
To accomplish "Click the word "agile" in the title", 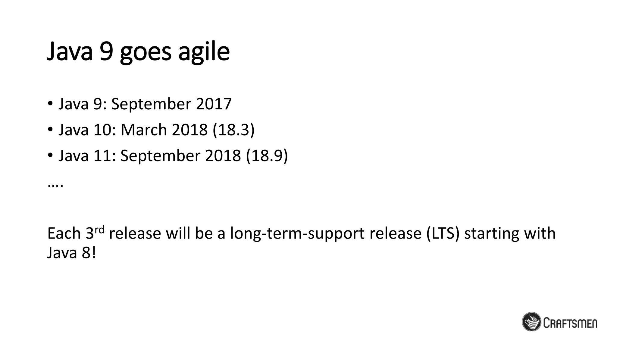I will point(204,52).
